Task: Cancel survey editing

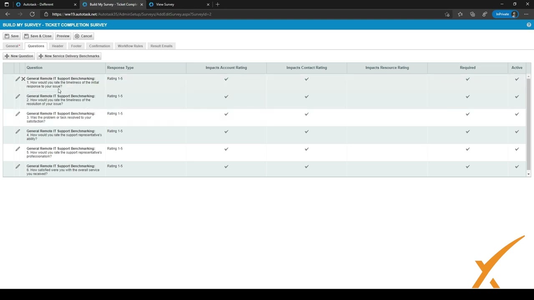Action: coord(83,36)
